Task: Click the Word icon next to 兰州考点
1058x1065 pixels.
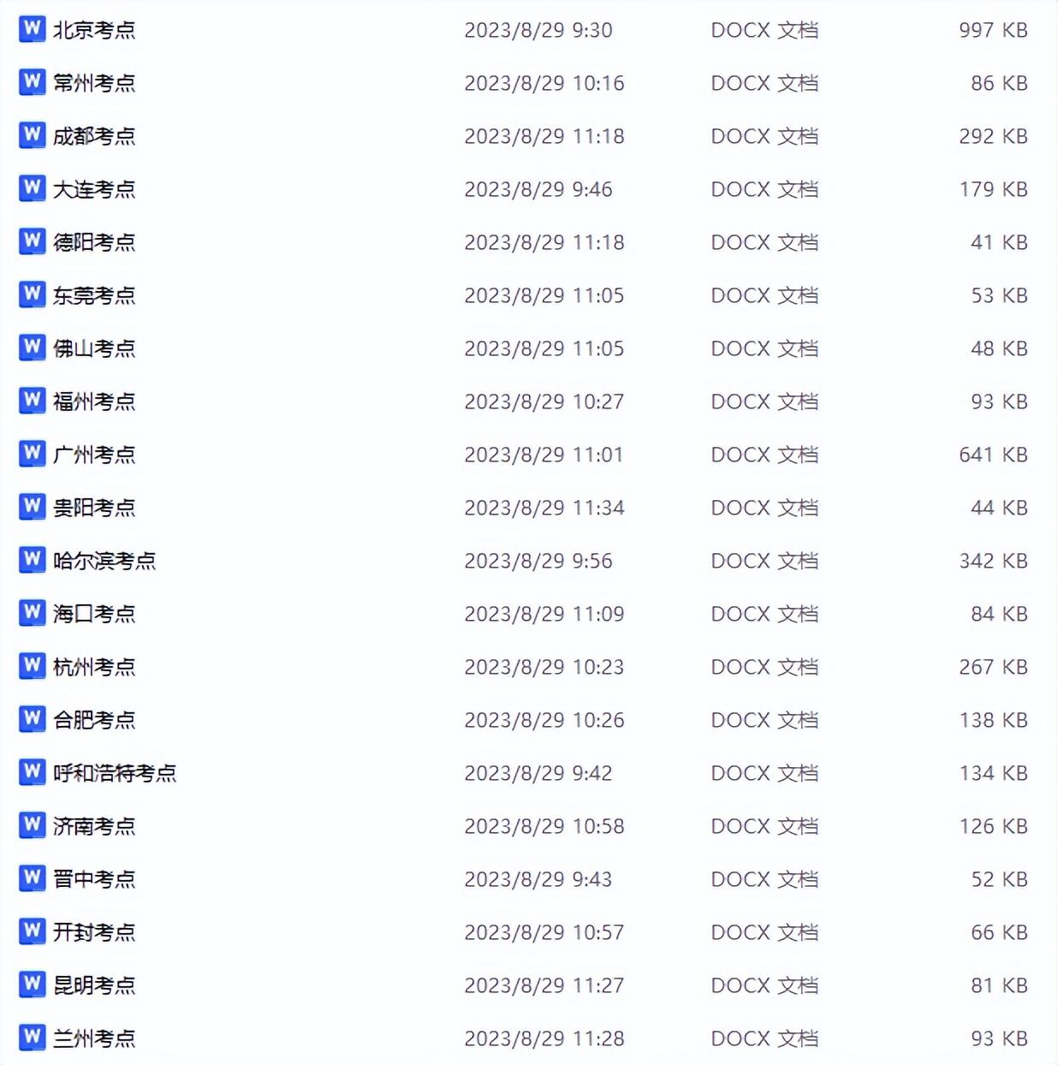Action: click(32, 1038)
